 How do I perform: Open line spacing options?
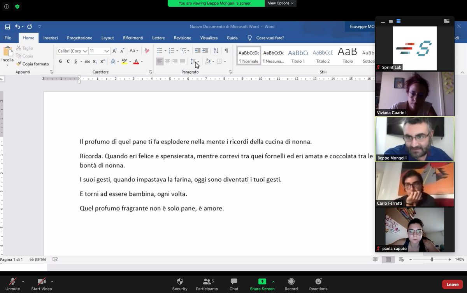click(195, 61)
